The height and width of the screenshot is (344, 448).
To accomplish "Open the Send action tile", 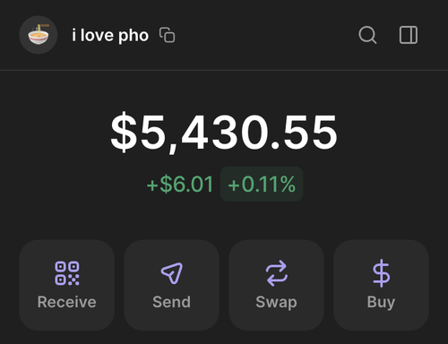I will click(172, 285).
